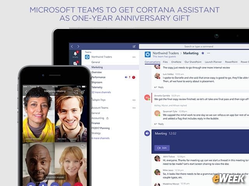Expand the Tailspin Toys team
This screenshot has height=186, width=249.
pos(98,100)
